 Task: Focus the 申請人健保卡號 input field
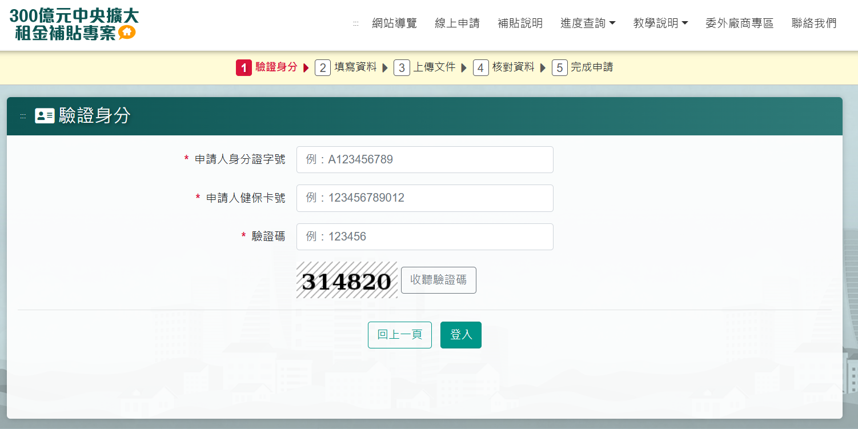tap(424, 198)
